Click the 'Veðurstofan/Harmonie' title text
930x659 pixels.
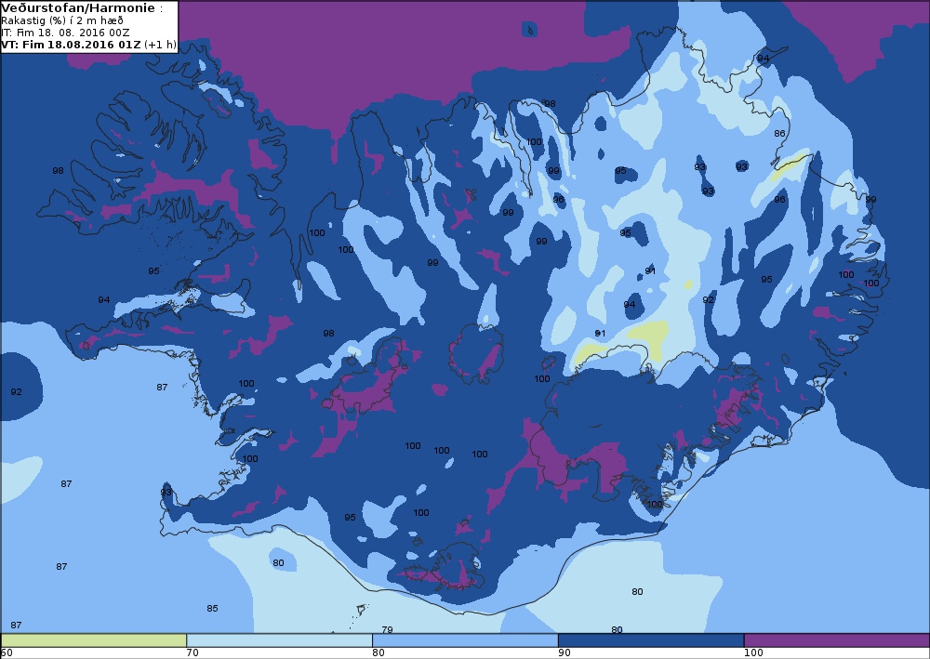(79, 8)
